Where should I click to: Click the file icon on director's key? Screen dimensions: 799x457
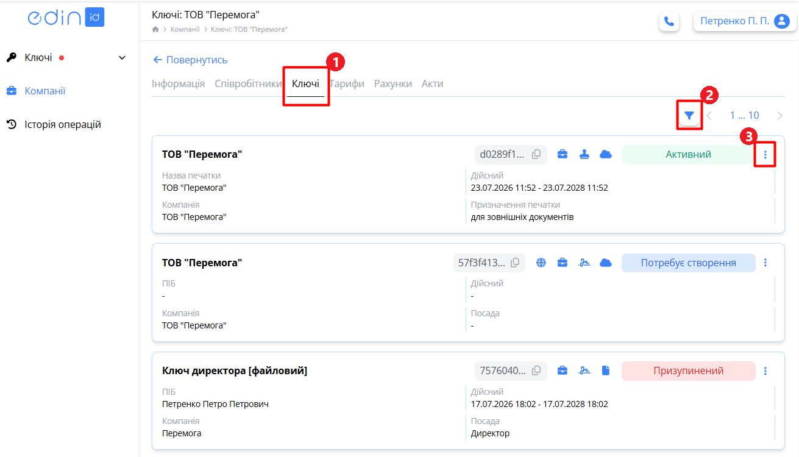(x=606, y=370)
